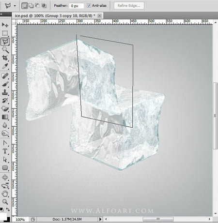Select the Rectangular Marquee tool
The width and height of the screenshot is (218, 223).
coord(5,33)
